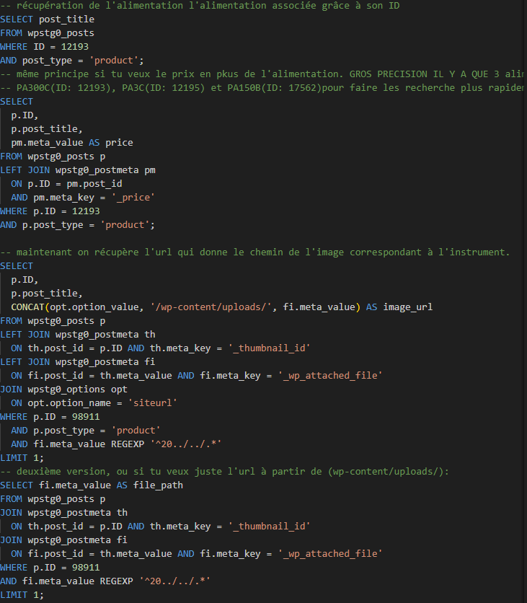Click the 'maintenant on récupère l'url' comment
The height and width of the screenshot is (603, 527).
(260, 252)
